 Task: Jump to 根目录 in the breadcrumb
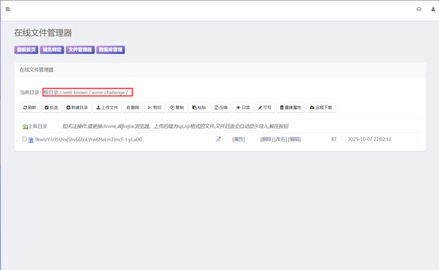(x=51, y=93)
